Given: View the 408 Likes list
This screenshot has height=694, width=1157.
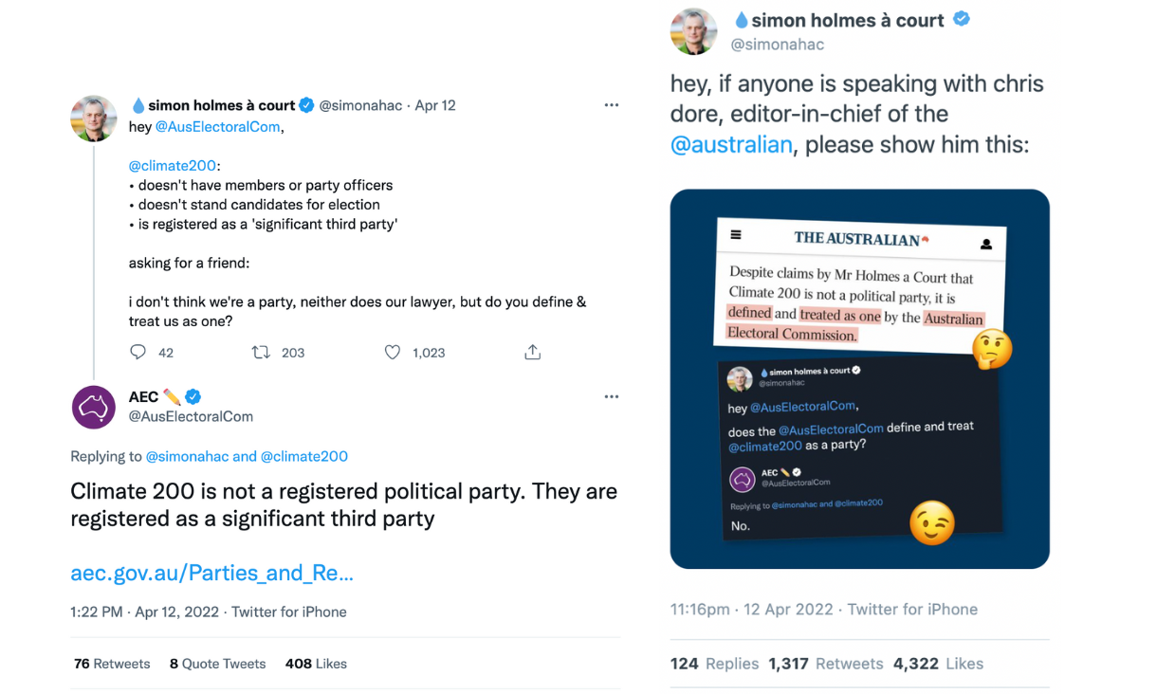Looking at the screenshot, I should 316,664.
